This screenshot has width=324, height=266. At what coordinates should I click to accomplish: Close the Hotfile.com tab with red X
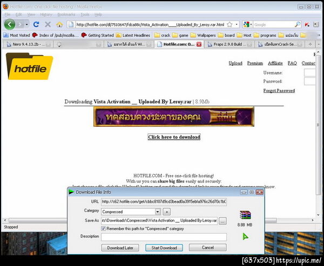point(199,44)
